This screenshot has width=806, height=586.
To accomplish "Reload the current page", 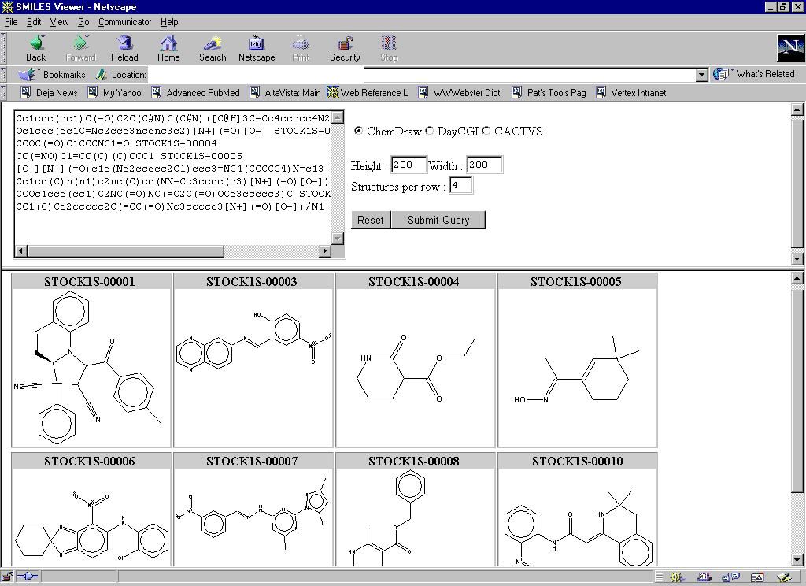I will click(124, 48).
